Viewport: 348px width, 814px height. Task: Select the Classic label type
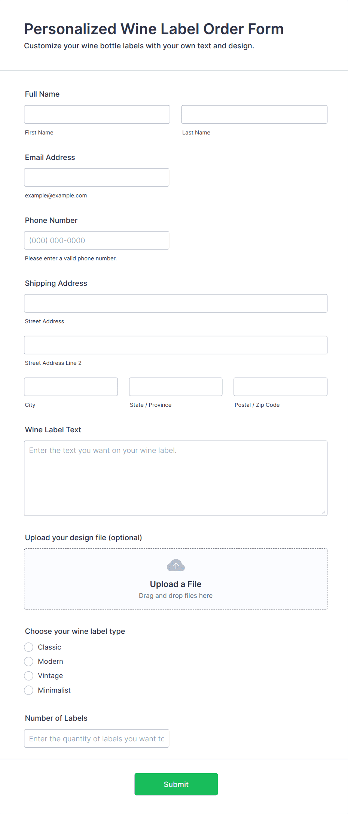[x=29, y=647]
